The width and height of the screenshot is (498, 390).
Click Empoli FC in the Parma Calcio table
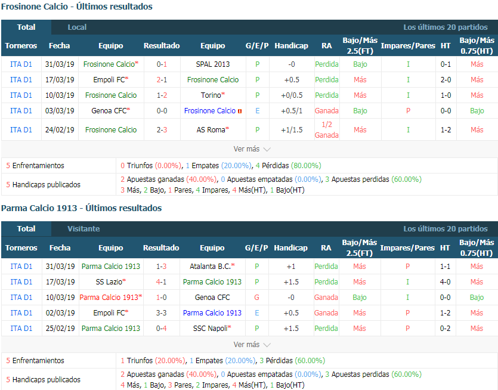coord(109,313)
